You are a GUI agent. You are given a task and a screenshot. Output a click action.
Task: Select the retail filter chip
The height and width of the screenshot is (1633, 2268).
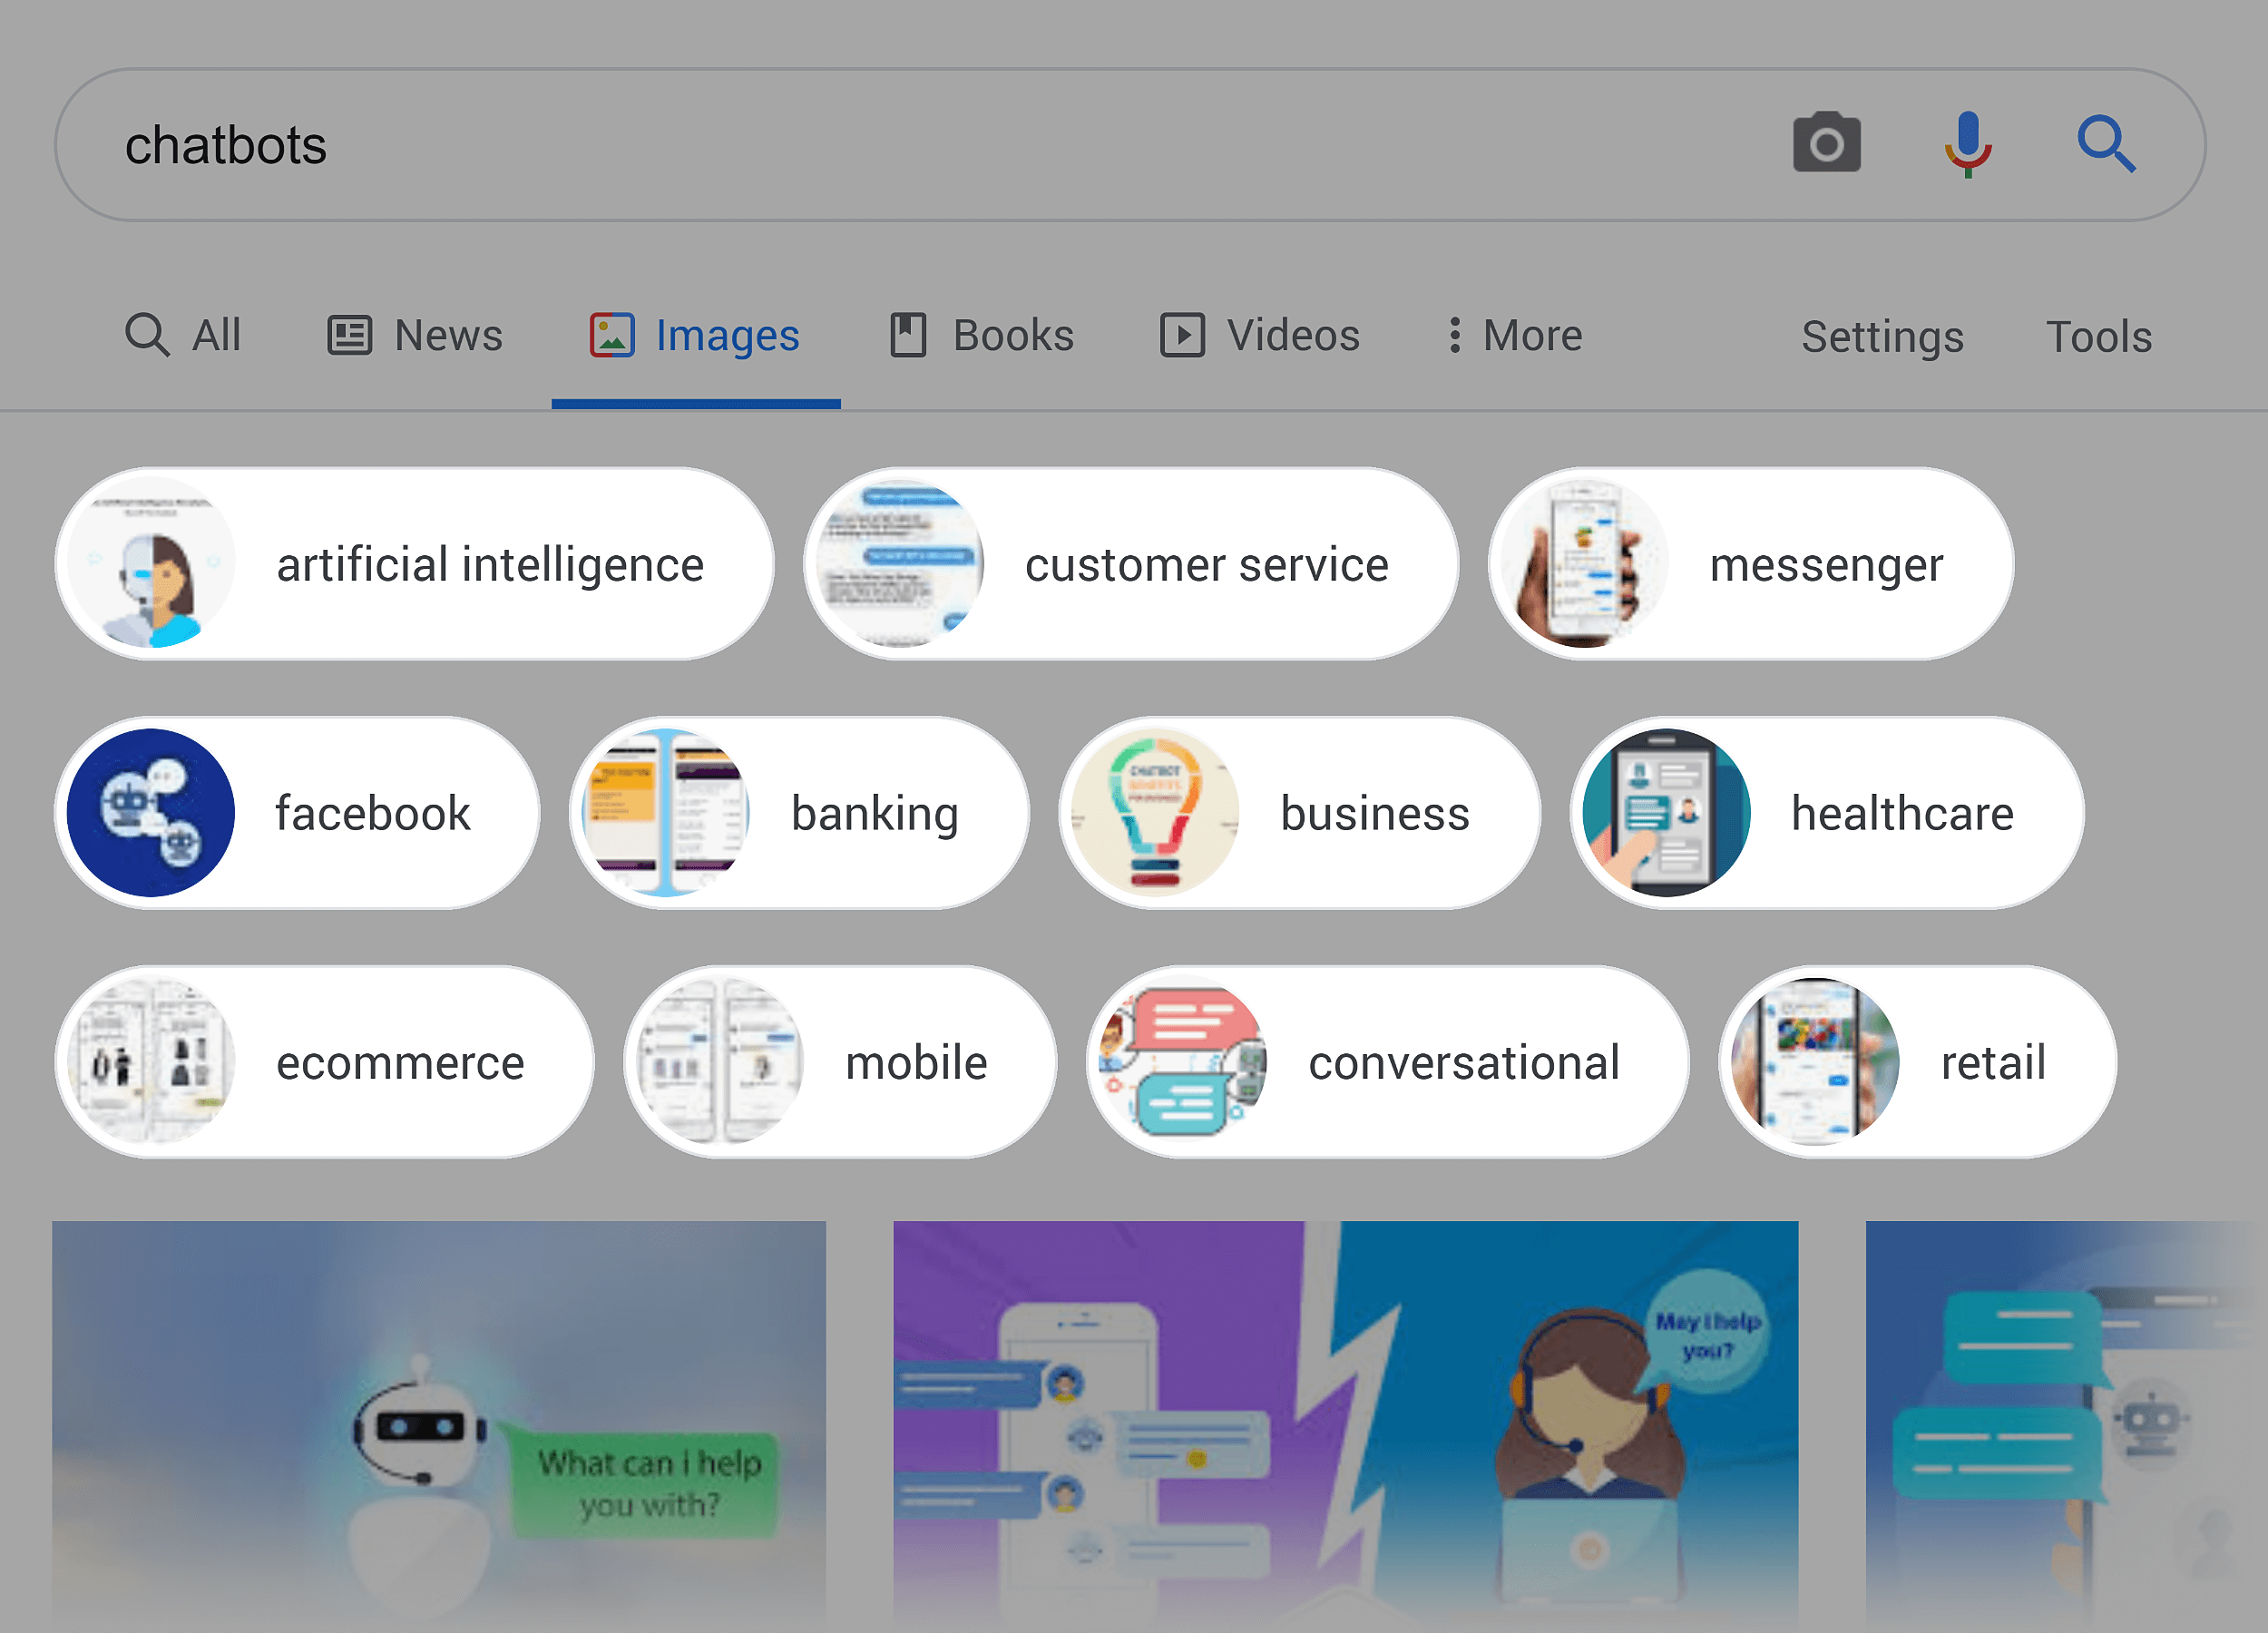(1917, 1062)
